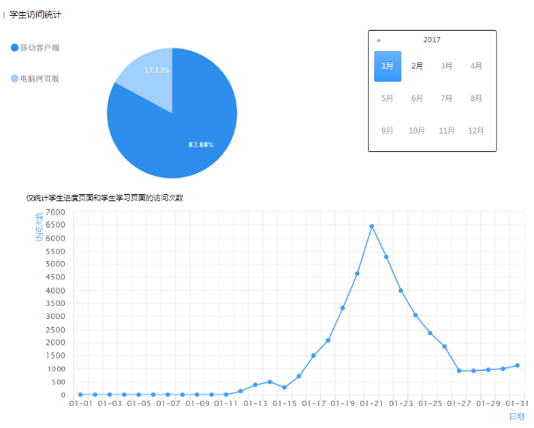Click the peak data point at 01-21
534x428 pixels.
(x=372, y=227)
